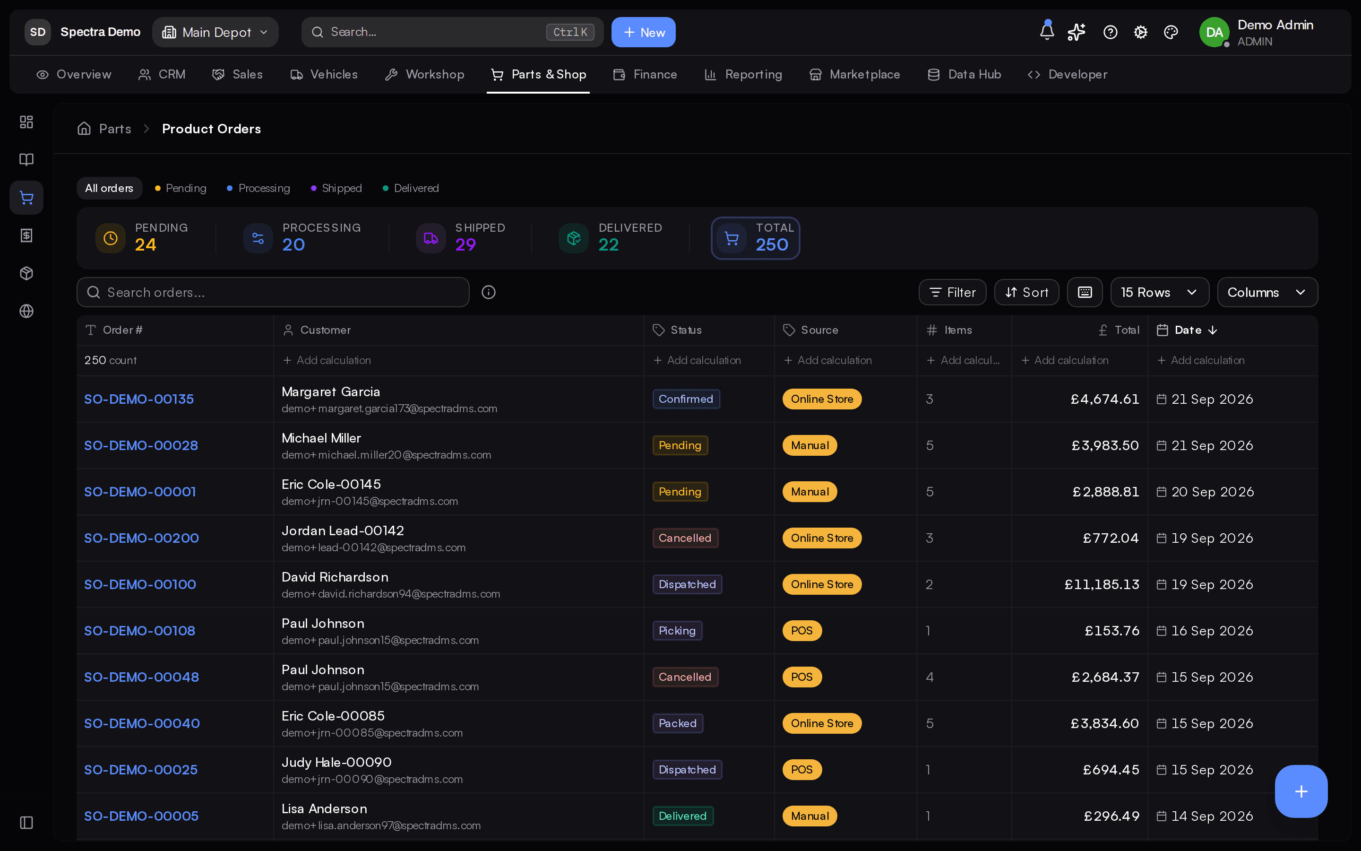Go to the Overview tab

pos(74,74)
